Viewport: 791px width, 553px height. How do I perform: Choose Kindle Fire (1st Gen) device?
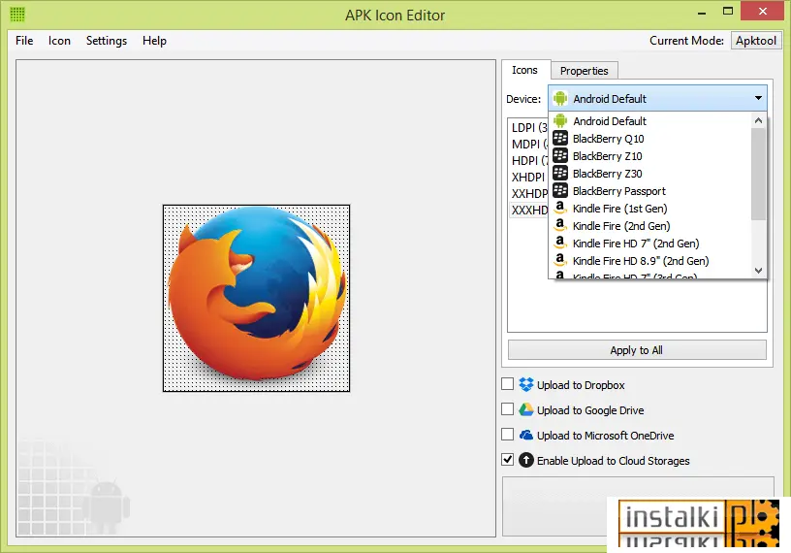point(650,209)
